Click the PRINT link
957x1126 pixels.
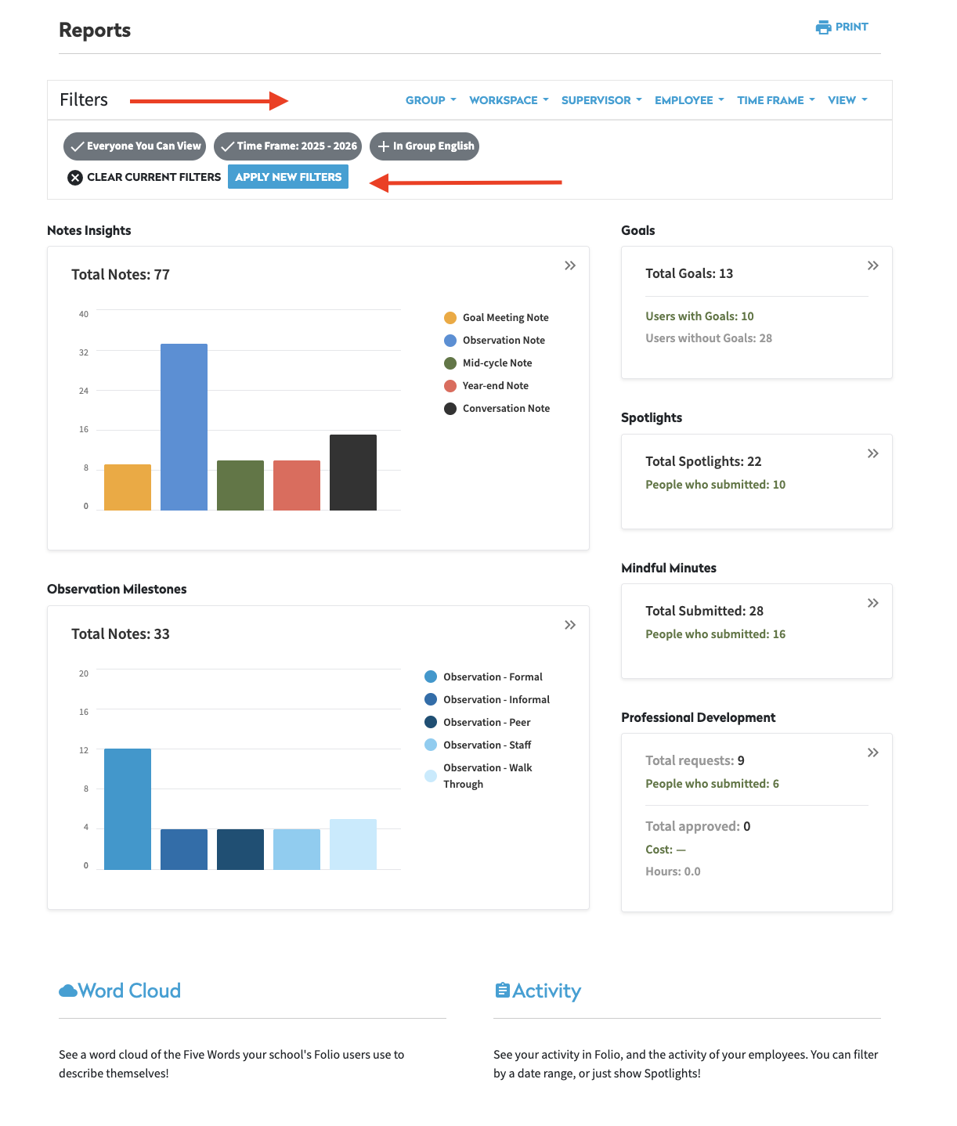point(842,27)
